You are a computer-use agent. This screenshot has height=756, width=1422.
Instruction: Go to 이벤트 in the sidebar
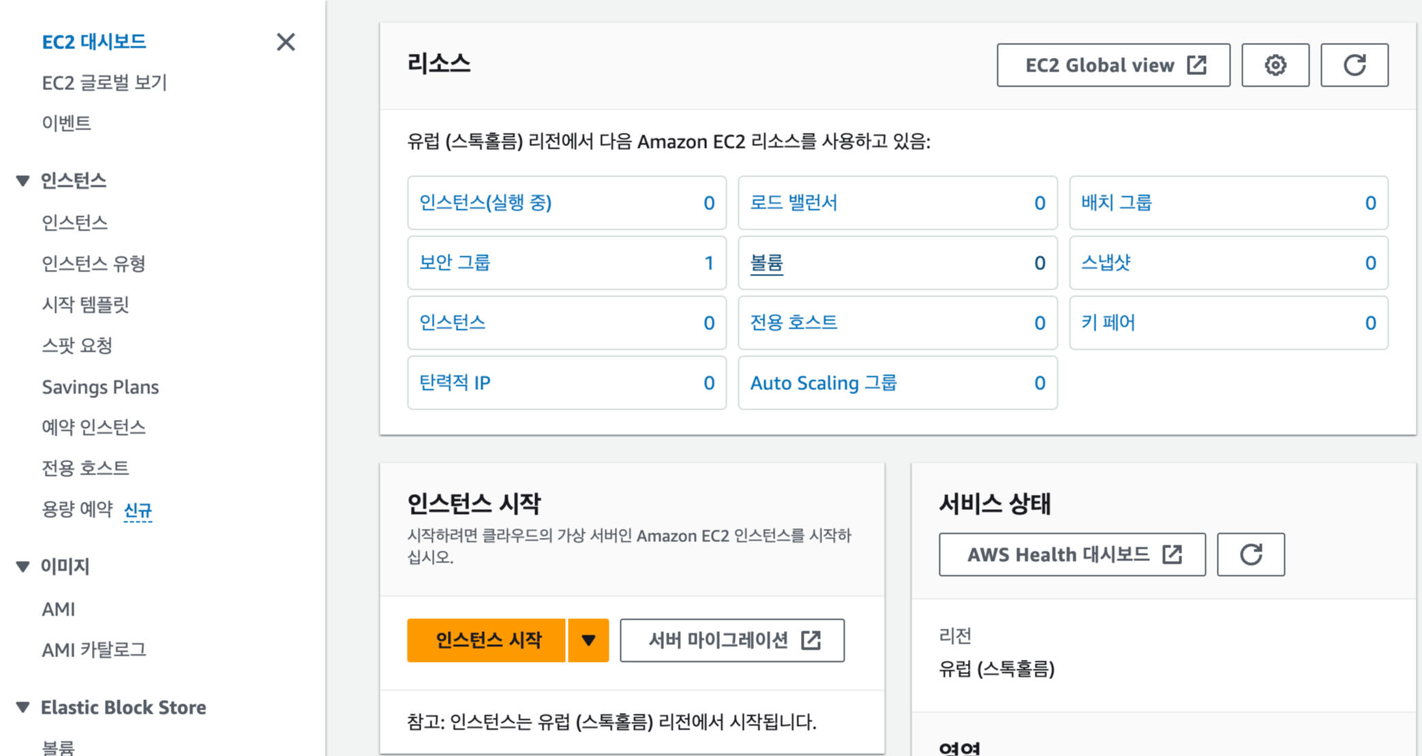point(66,123)
